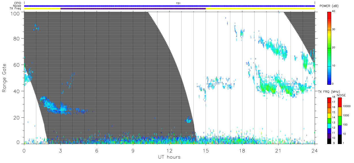
Task: Click the 80 tick on Range Gate axis
Action: click(16, 39)
